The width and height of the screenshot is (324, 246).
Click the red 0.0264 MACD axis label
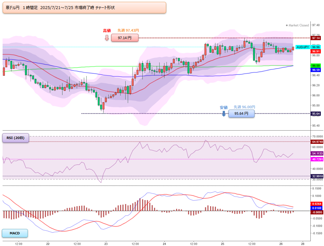point(317,204)
